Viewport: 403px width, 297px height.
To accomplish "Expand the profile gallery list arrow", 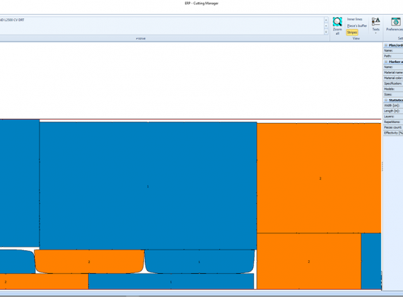I will click(x=326, y=32).
